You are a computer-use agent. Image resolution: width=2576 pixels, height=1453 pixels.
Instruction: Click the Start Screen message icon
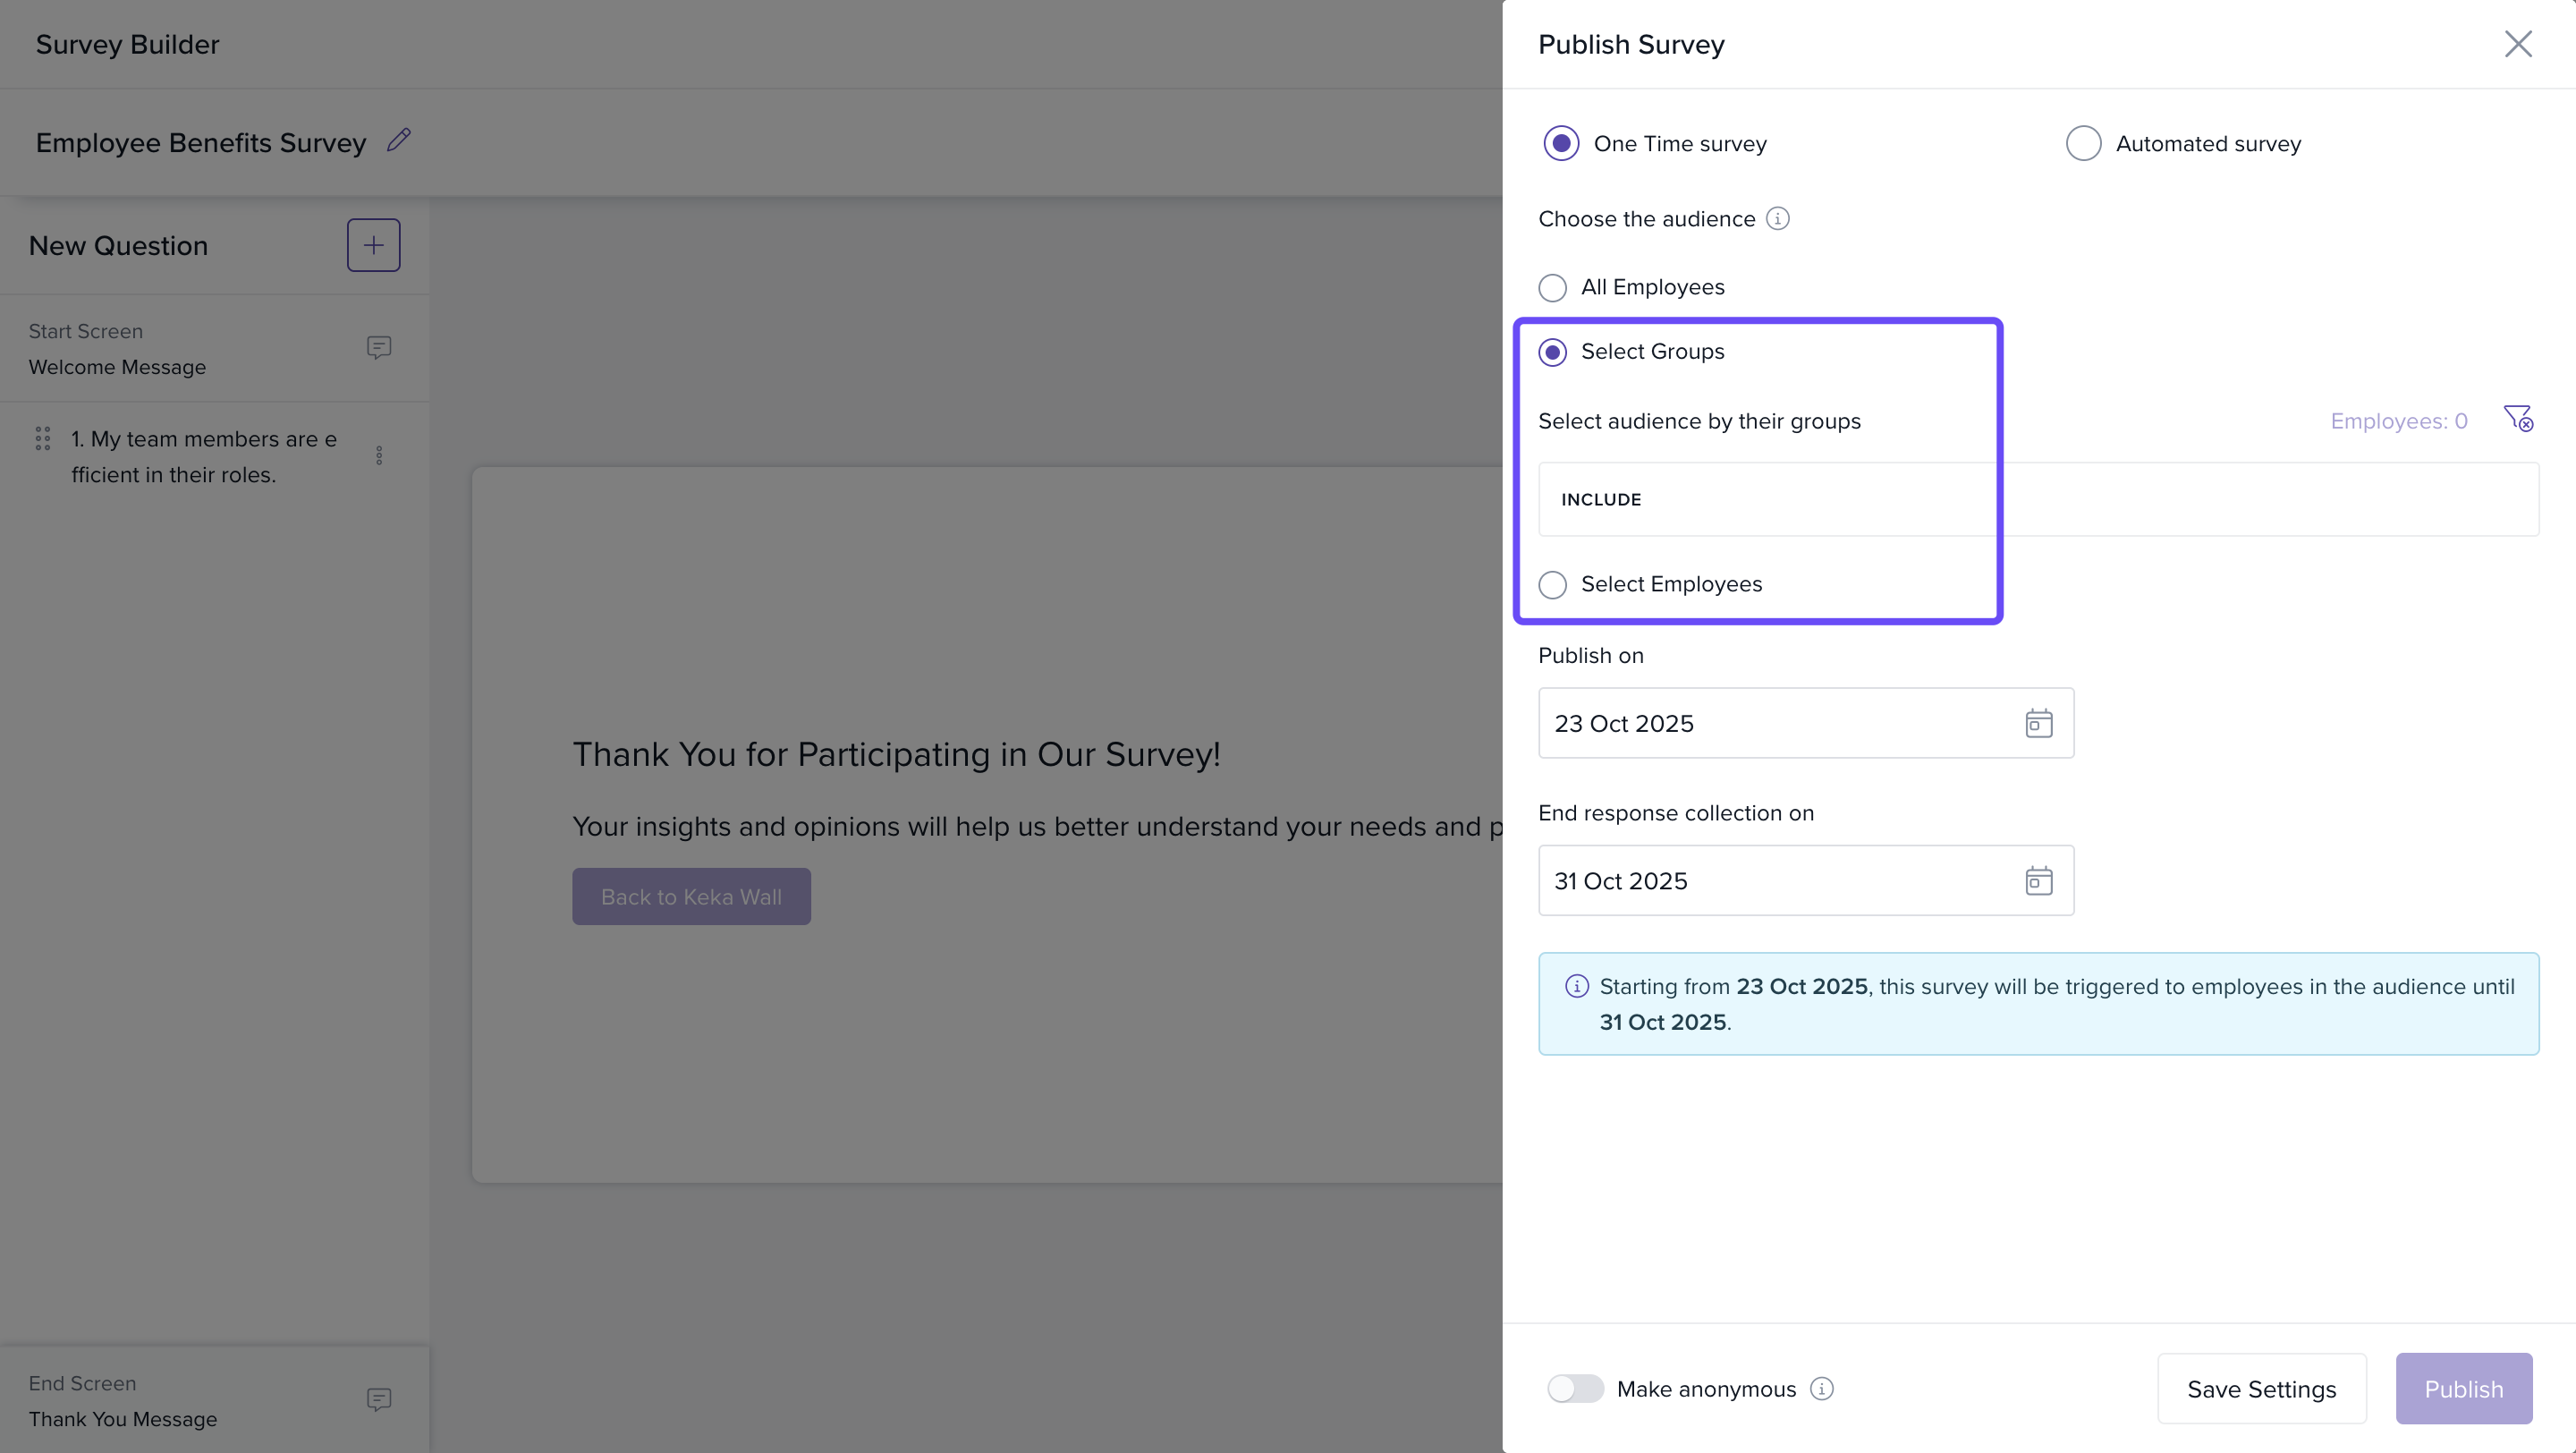[378, 347]
